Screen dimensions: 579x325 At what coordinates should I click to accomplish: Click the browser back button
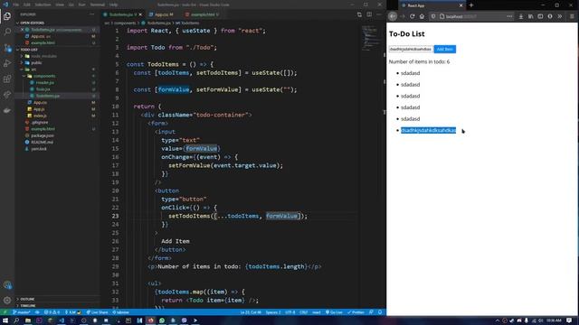[393, 16]
